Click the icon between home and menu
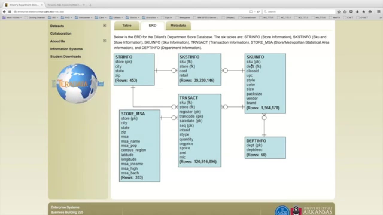 [x=370, y=12]
